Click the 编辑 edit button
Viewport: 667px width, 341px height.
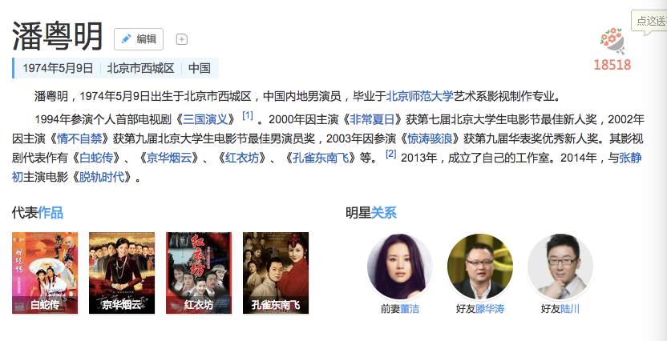tap(138, 39)
